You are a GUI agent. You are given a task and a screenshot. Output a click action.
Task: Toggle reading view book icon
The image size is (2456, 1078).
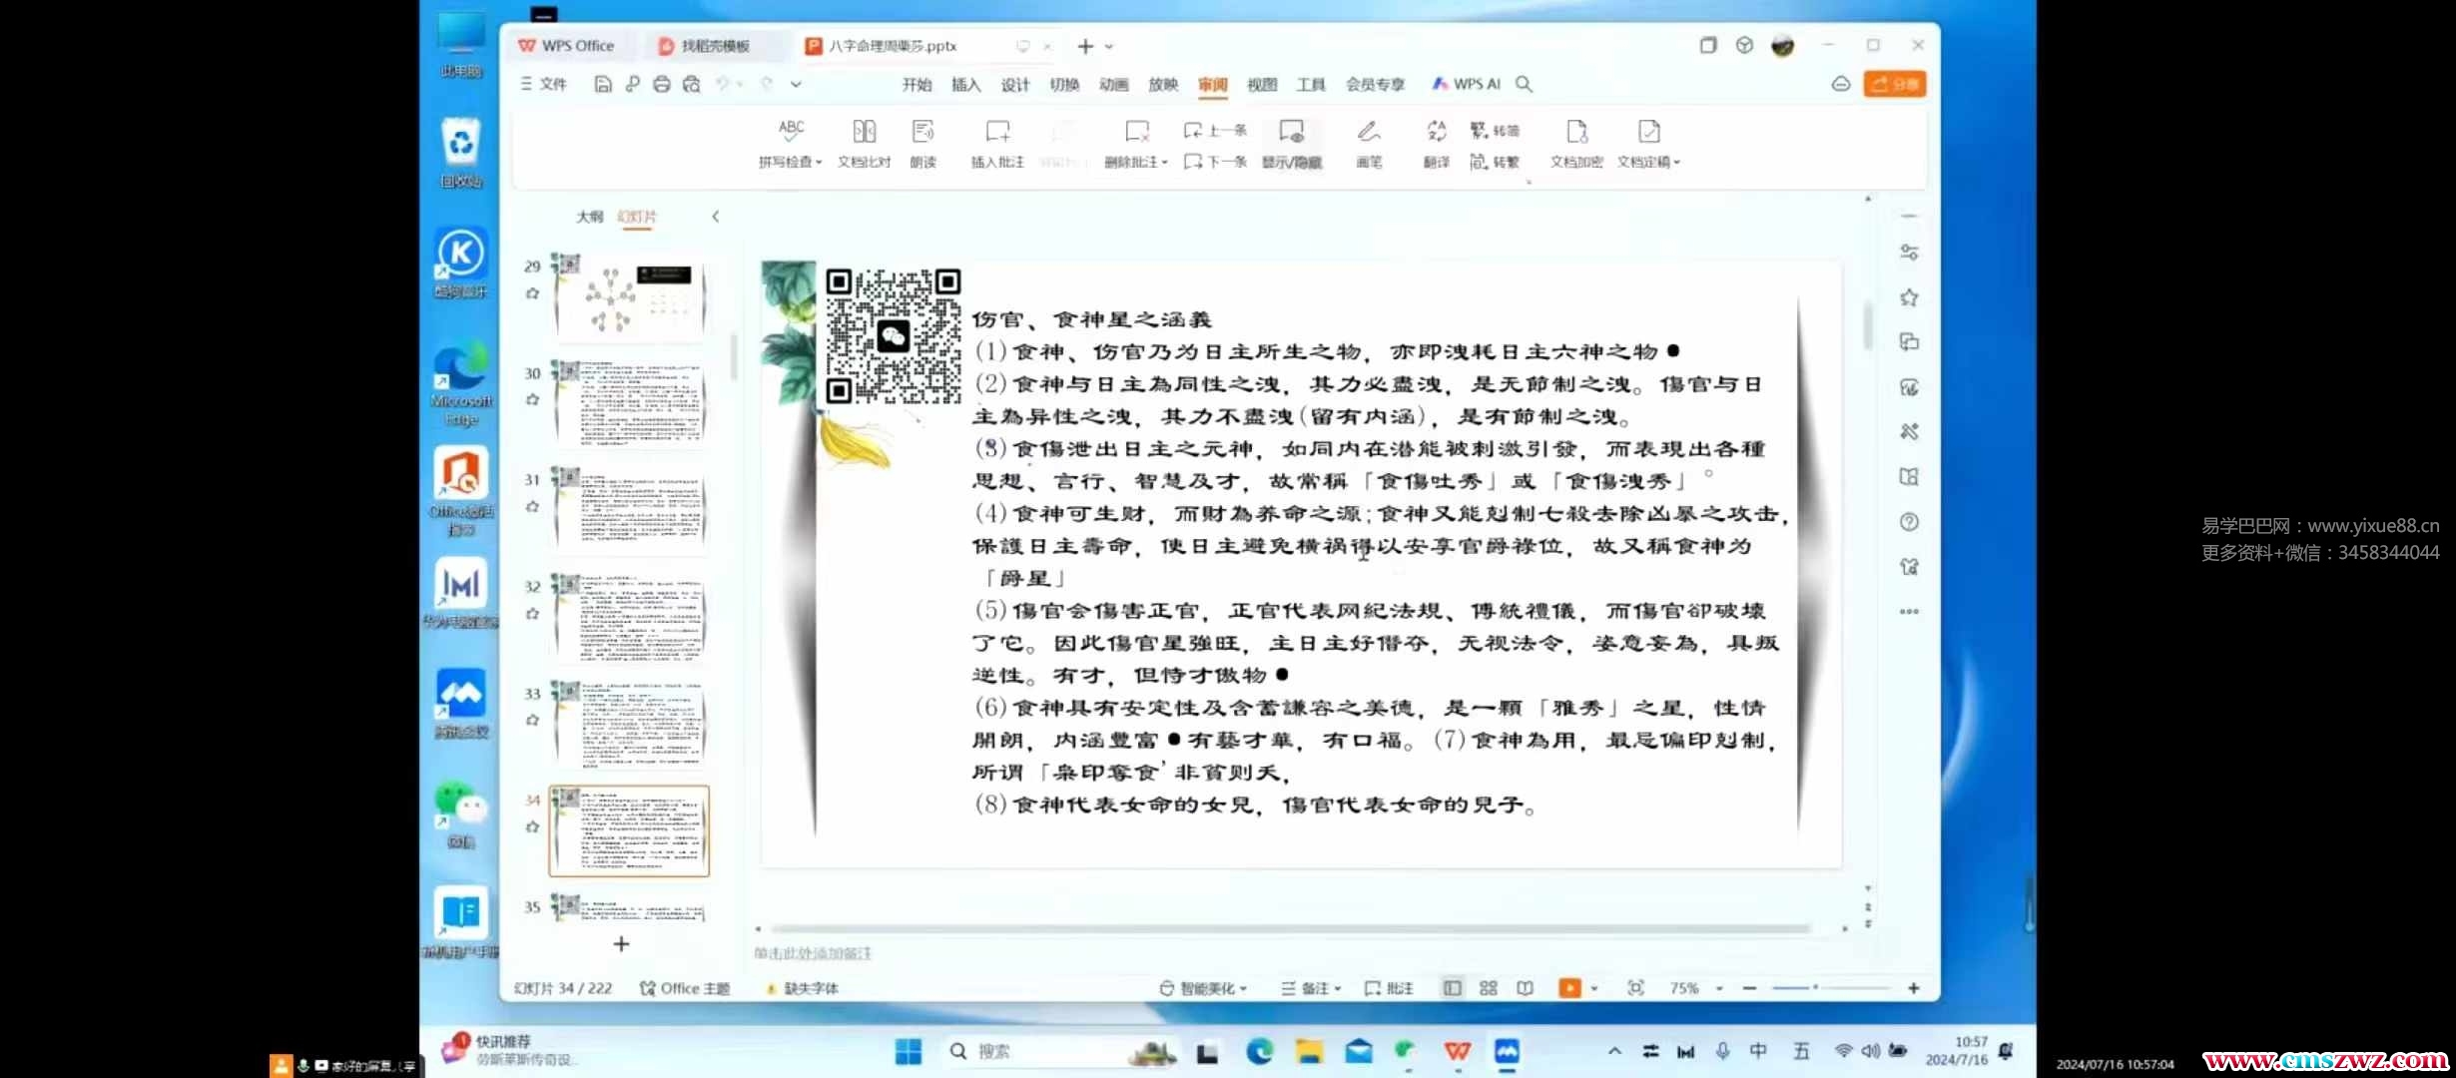click(1525, 988)
